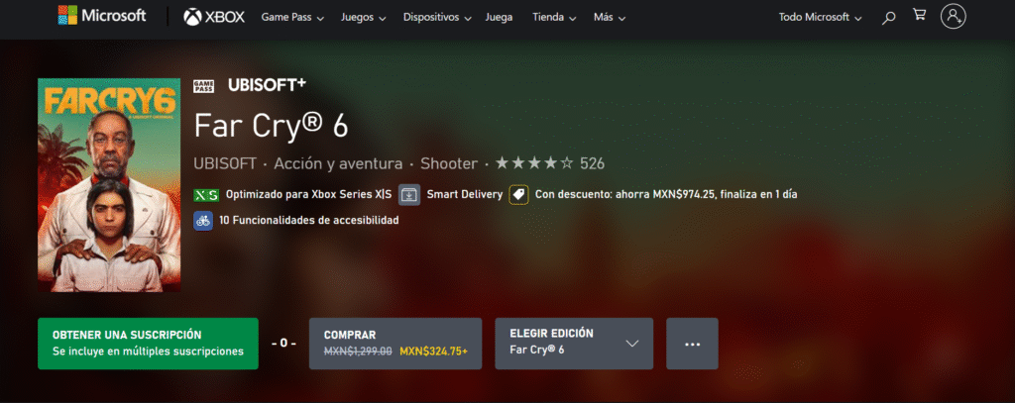View the shopping cart
1015x403 pixels.
(x=919, y=14)
